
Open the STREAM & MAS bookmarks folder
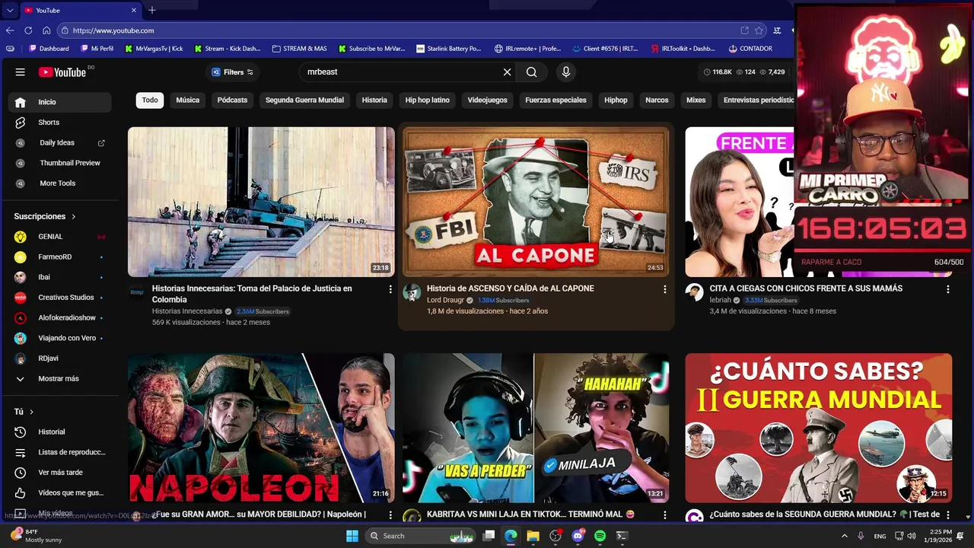click(300, 49)
